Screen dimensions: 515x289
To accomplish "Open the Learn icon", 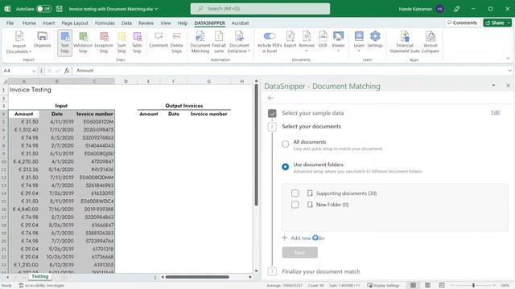I will point(359,42).
